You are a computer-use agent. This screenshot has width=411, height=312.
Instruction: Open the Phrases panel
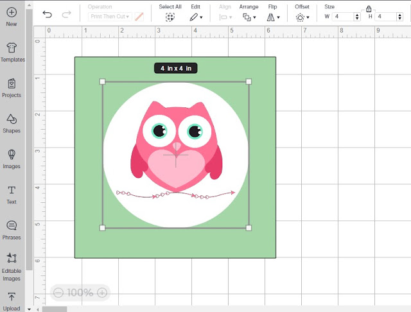(12, 225)
